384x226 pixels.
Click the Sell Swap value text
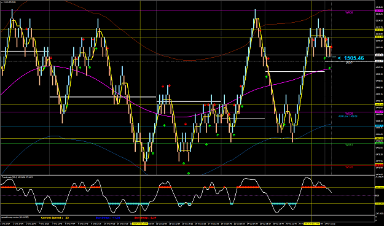[145, 217]
